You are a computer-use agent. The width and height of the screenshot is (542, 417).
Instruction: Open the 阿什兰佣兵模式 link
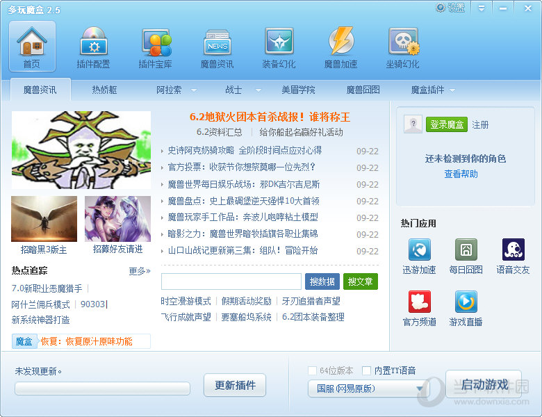click(x=40, y=304)
